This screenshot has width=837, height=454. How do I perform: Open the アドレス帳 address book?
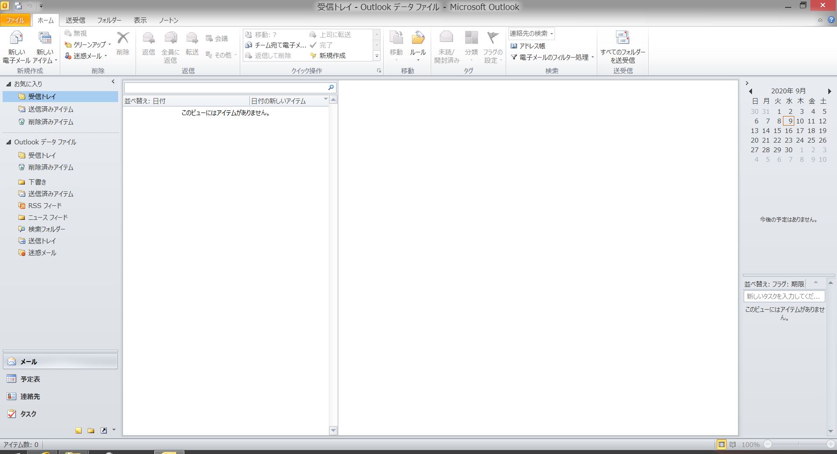(x=528, y=46)
